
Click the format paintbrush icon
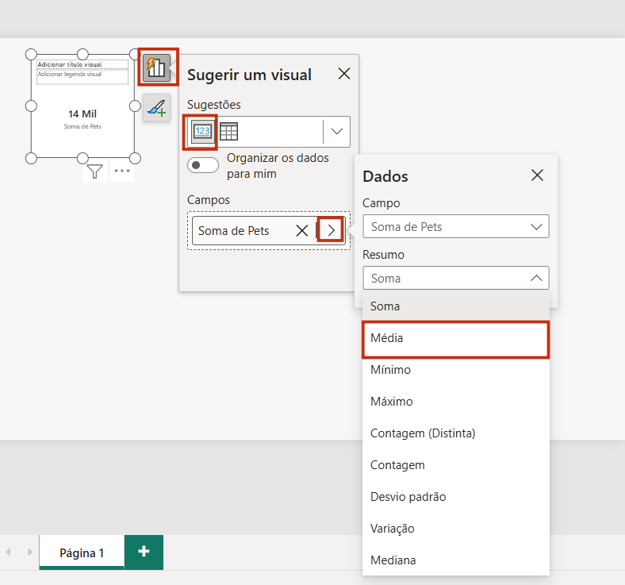coord(157,108)
